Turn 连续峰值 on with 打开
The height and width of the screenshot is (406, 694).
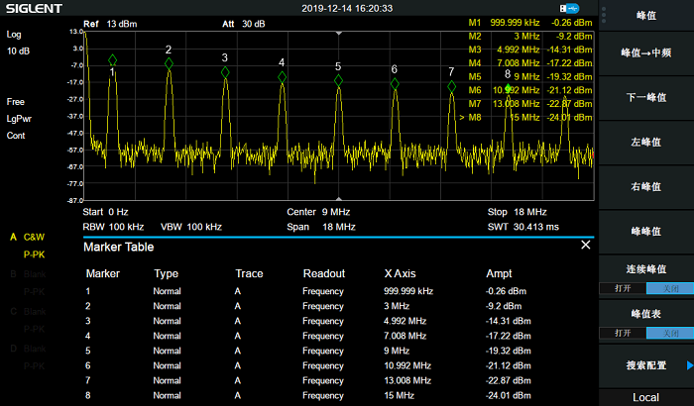(x=623, y=288)
